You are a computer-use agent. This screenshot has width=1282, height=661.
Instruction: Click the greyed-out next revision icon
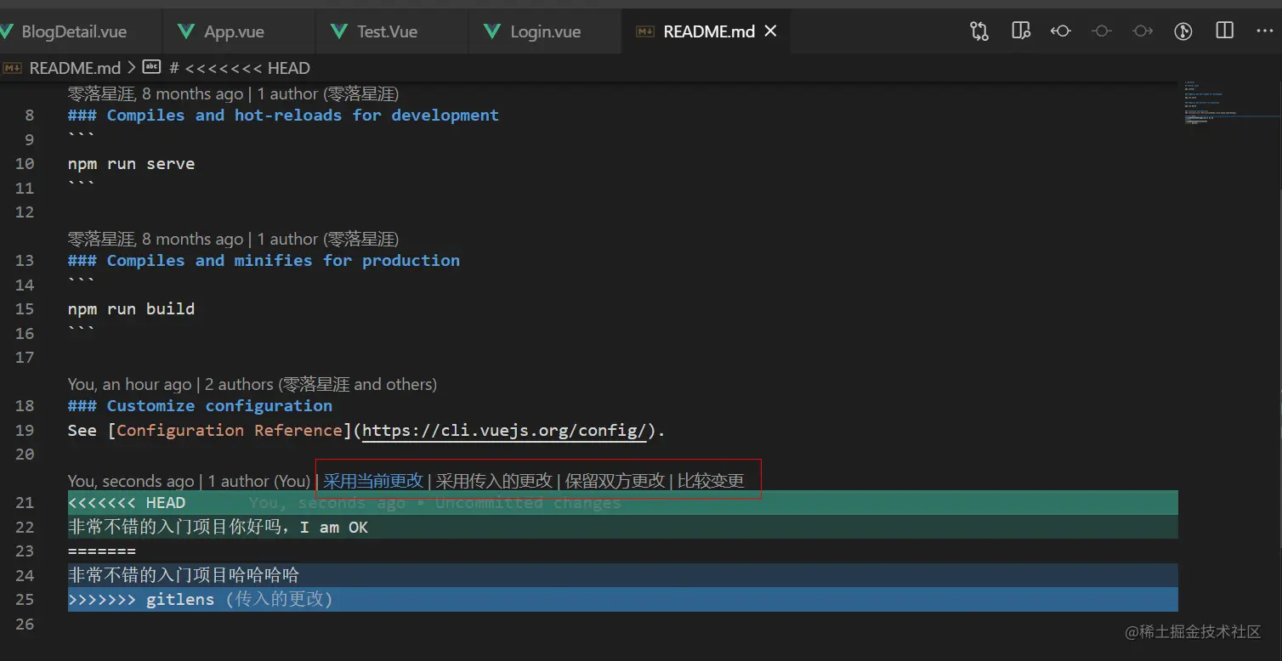[1143, 31]
